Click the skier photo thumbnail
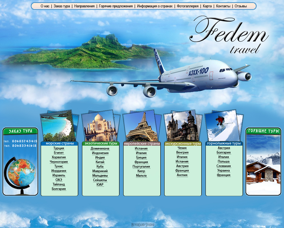Viewport: 284px width, 228px height. tap(223, 126)
